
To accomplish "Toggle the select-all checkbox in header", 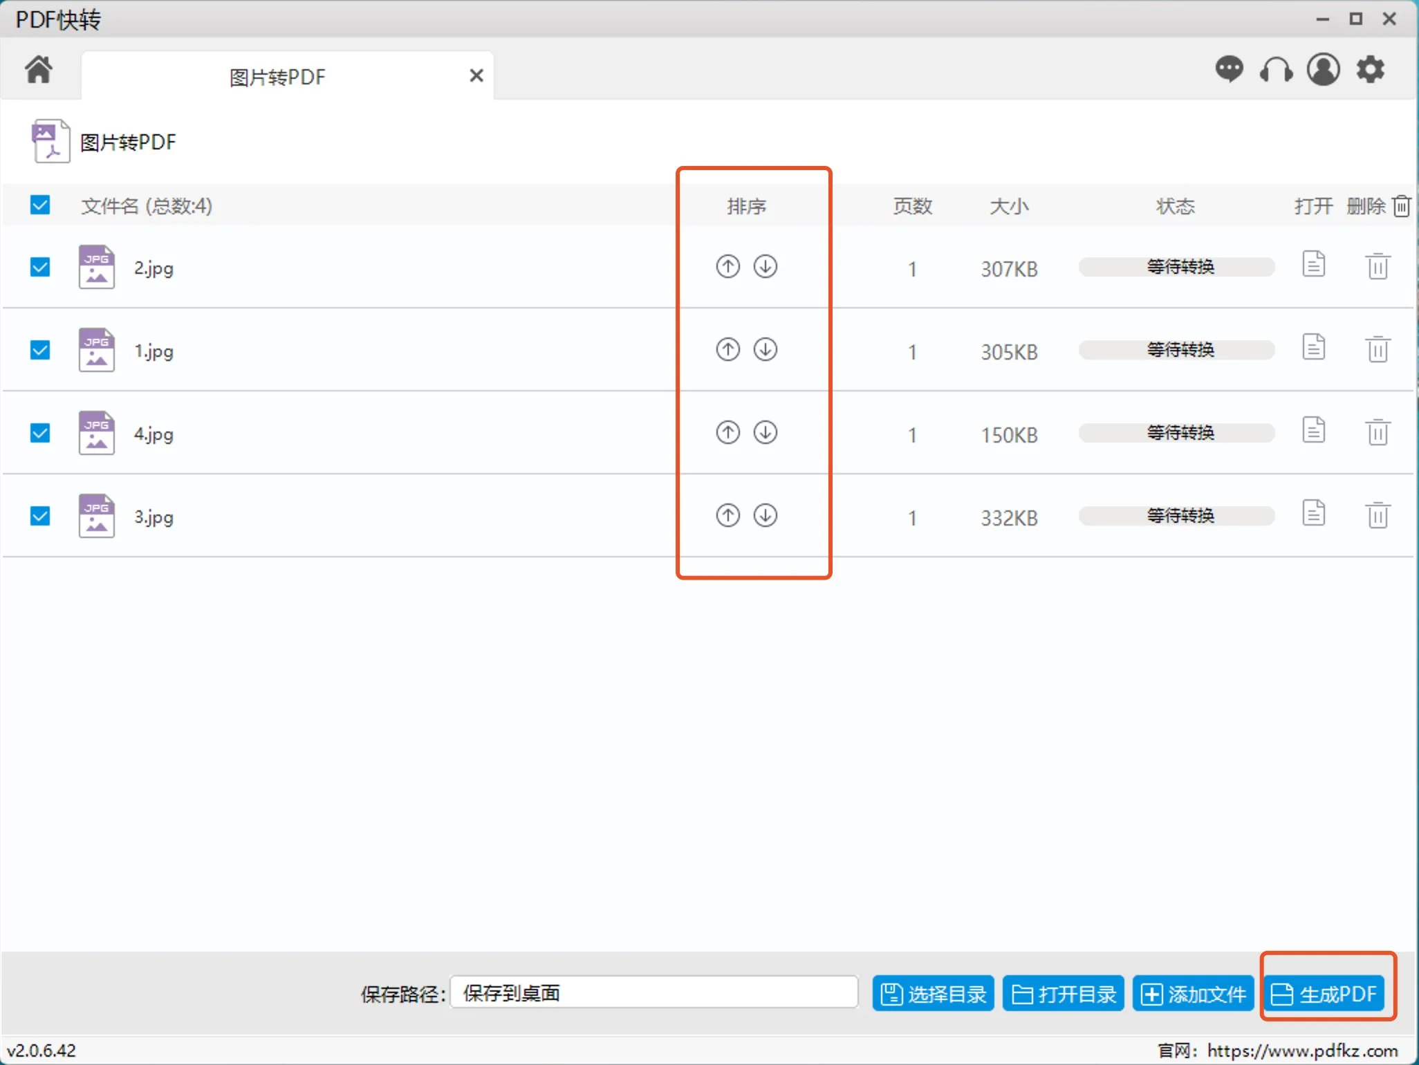I will point(40,205).
